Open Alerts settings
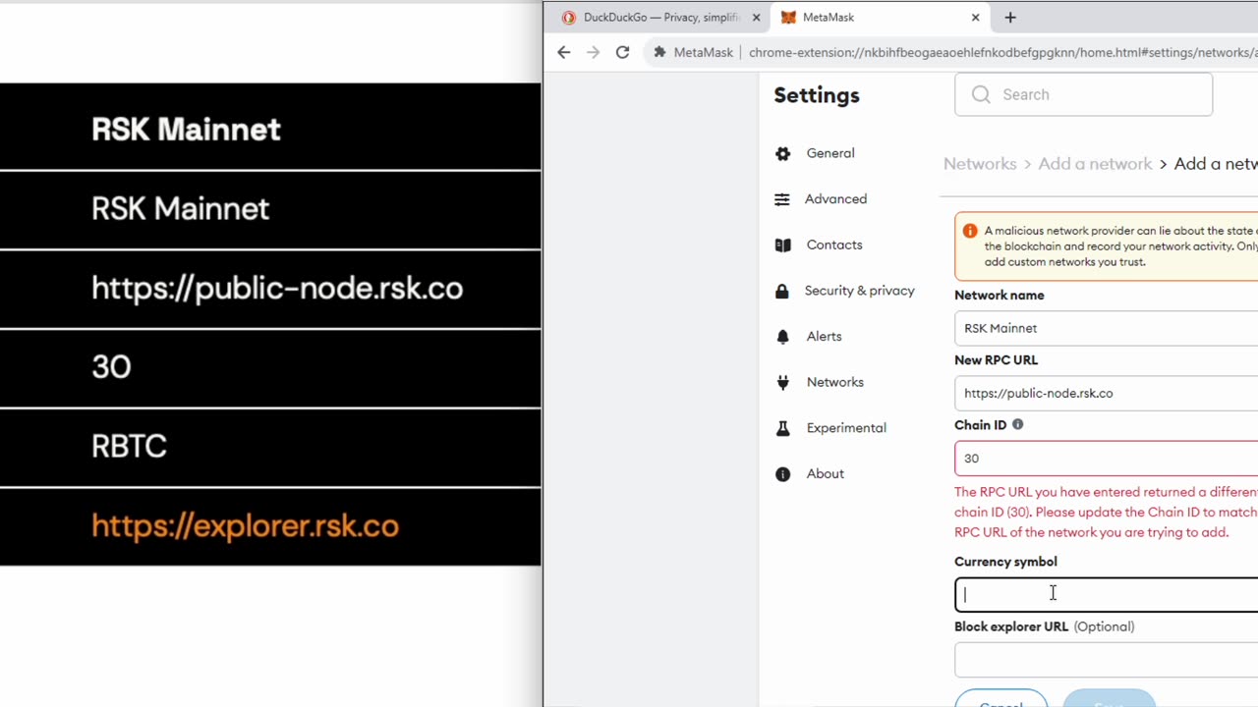Screen dimensions: 1258x707 [x=824, y=337]
